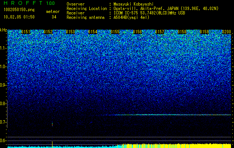
Task: Click the 0155 time marker
Action: point(115,32)
